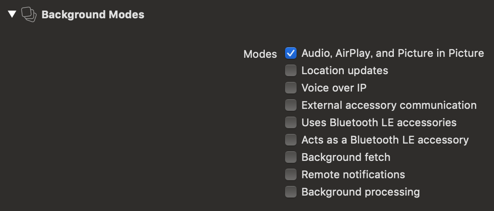
Task: Check the Remote notifications checkbox
Action: click(291, 174)
